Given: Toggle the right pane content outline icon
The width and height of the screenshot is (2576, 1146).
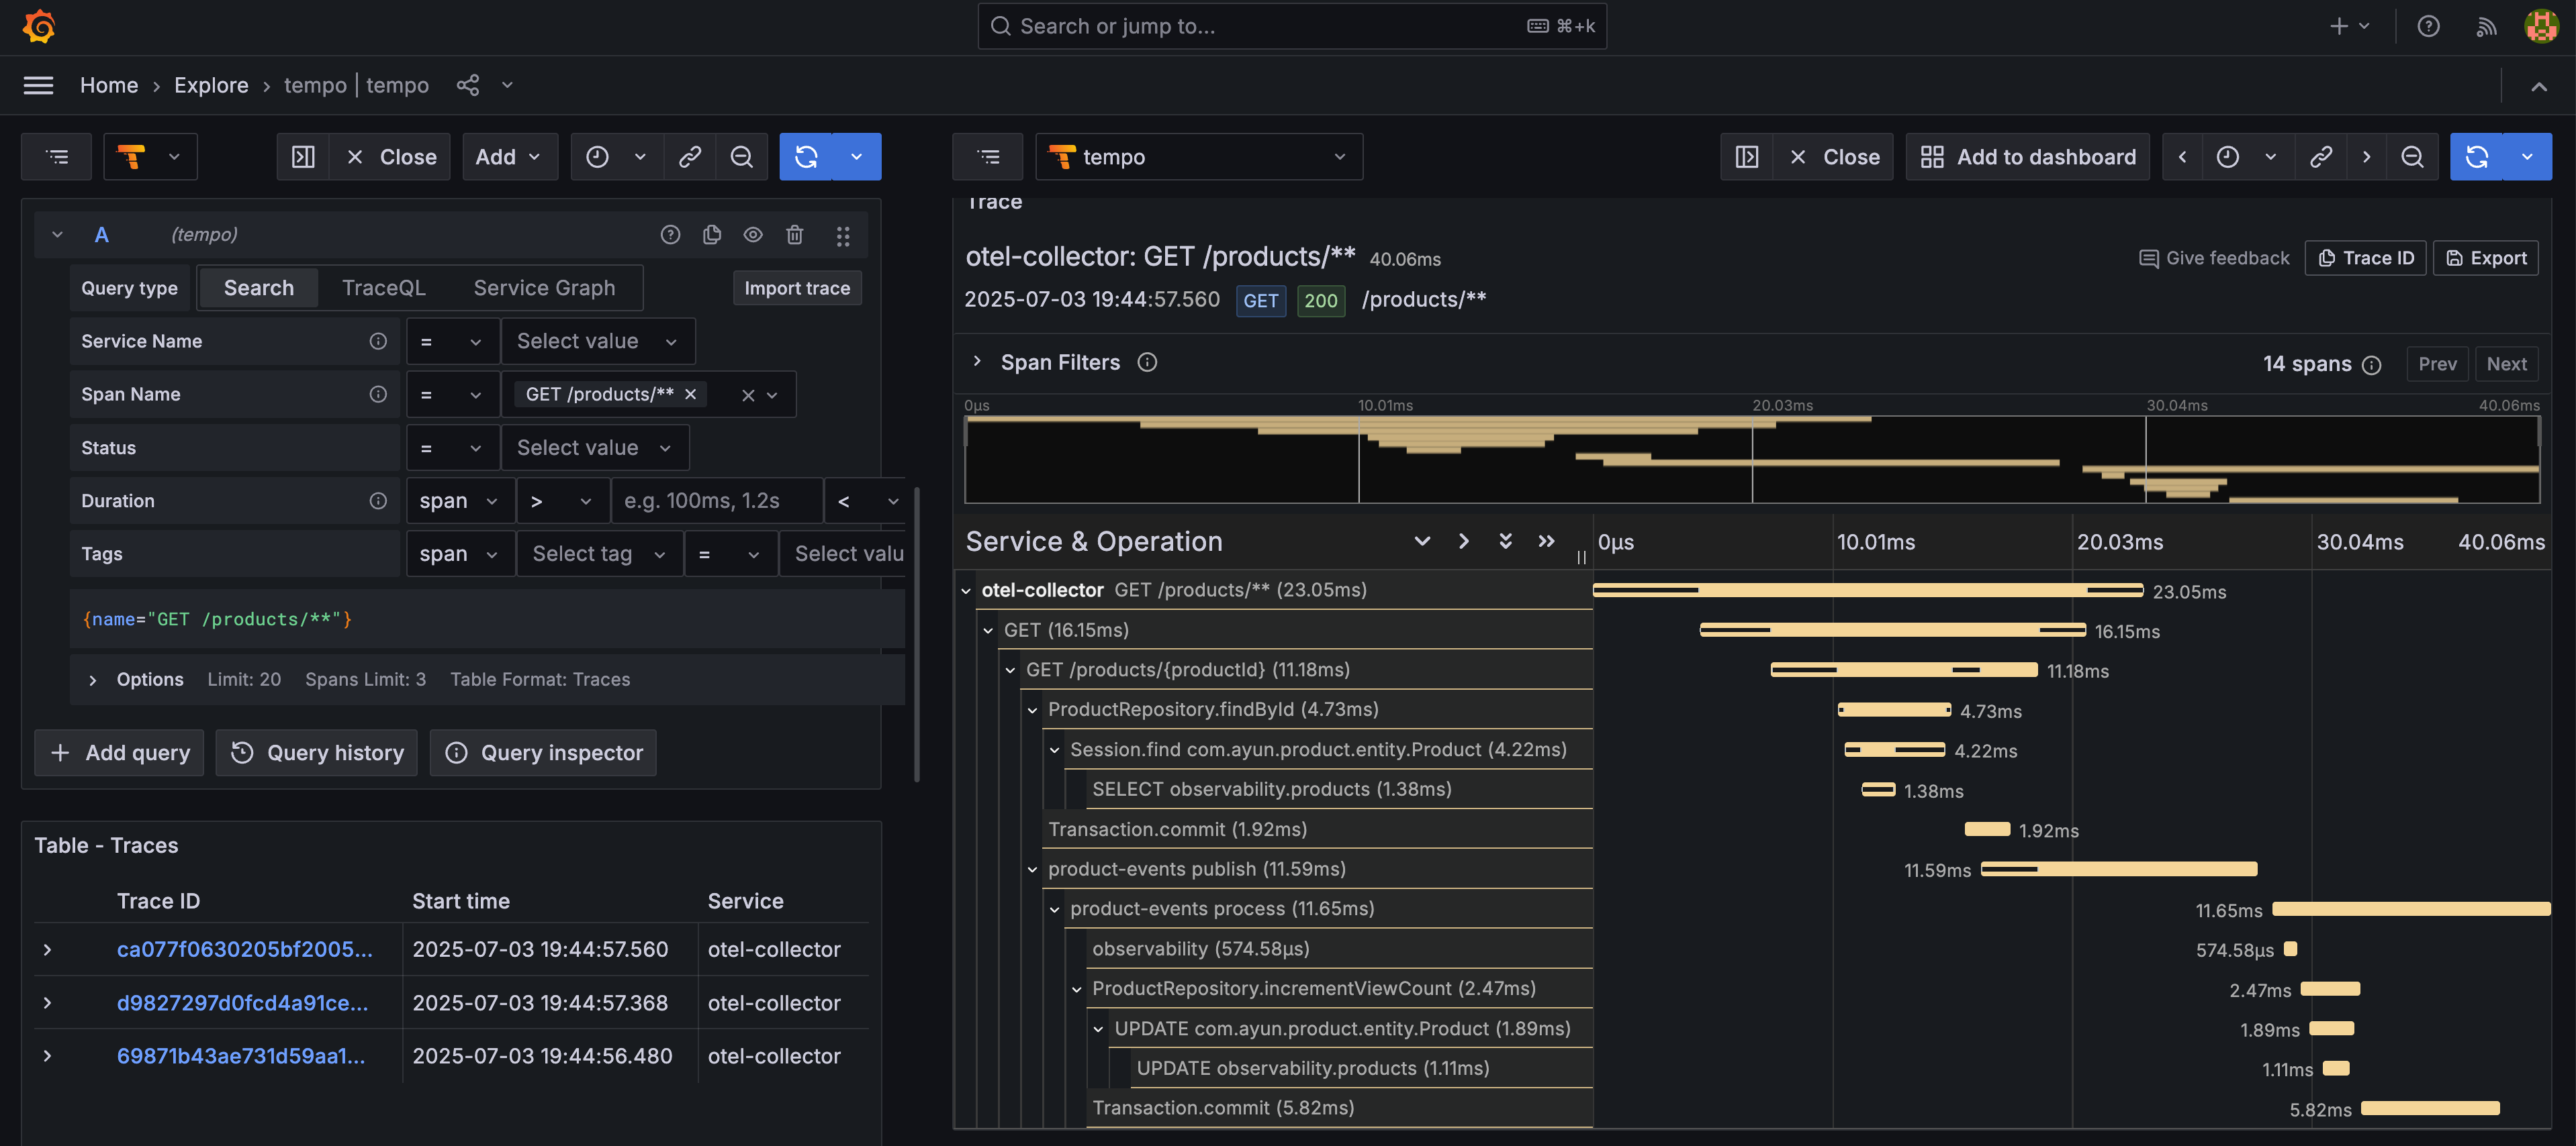Looking at the screenshot, I should [988, 157].
